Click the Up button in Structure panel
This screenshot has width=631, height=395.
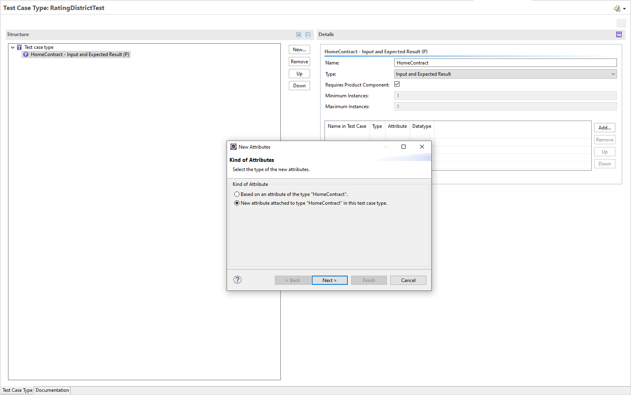click(x=299, y=74)
